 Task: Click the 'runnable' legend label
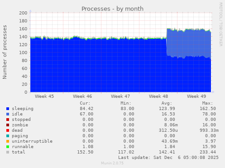point(23,147)
